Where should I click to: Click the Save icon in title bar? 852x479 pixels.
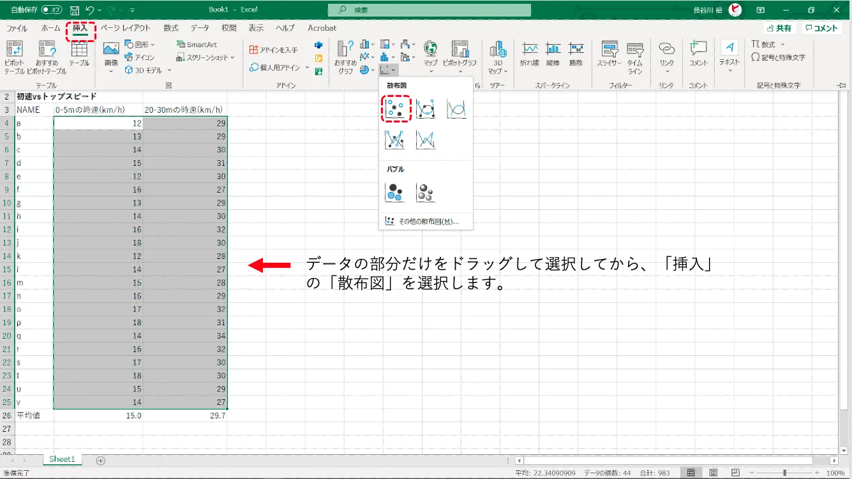(75, 10)
